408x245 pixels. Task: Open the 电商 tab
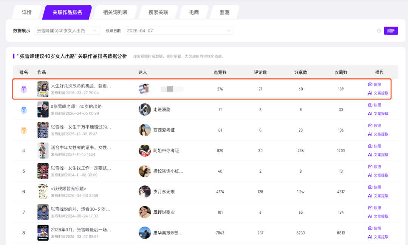click(194, 12)
